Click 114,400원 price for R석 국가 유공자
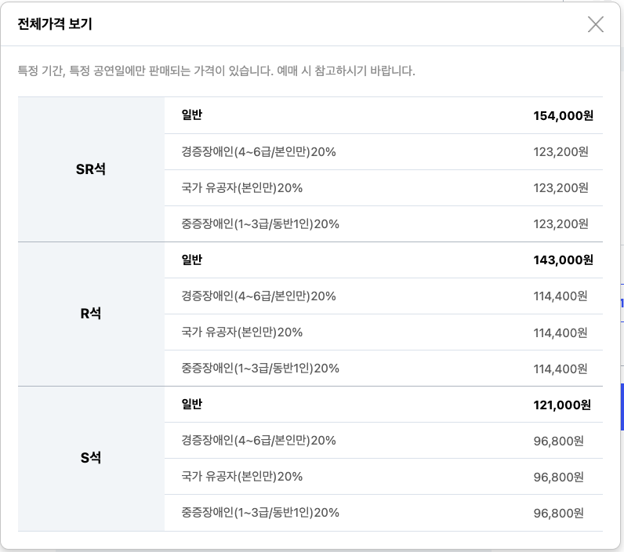The height and width of the screenshot is (552, 624). (561, 332)
